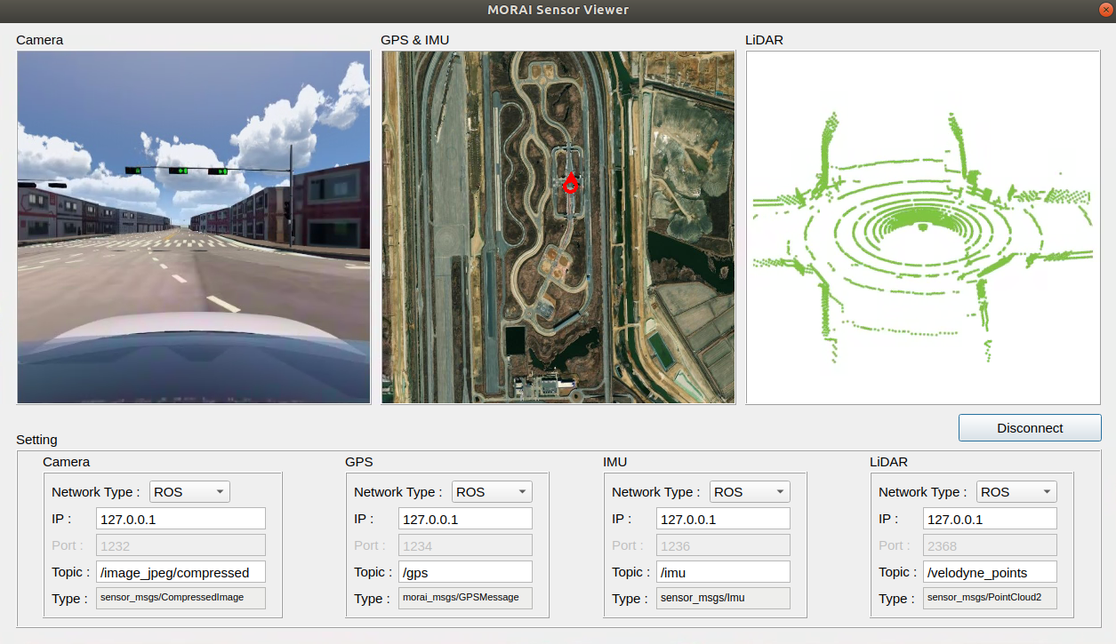Focus the /velodyne_points topic field

click(990, 572)
